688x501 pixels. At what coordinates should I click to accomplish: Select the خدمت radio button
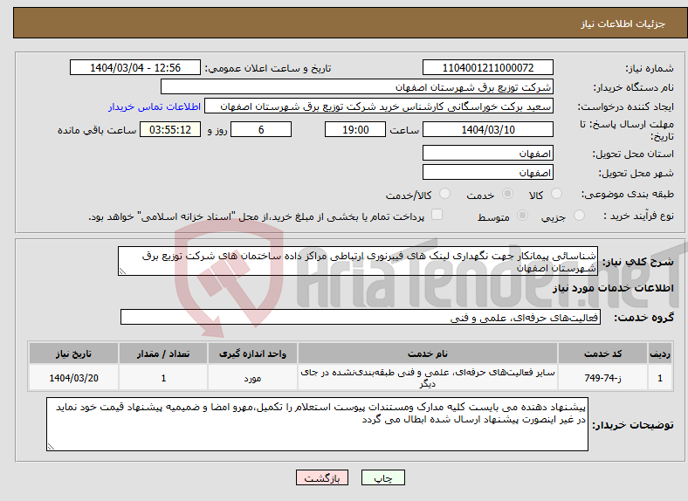pos(507,194)
